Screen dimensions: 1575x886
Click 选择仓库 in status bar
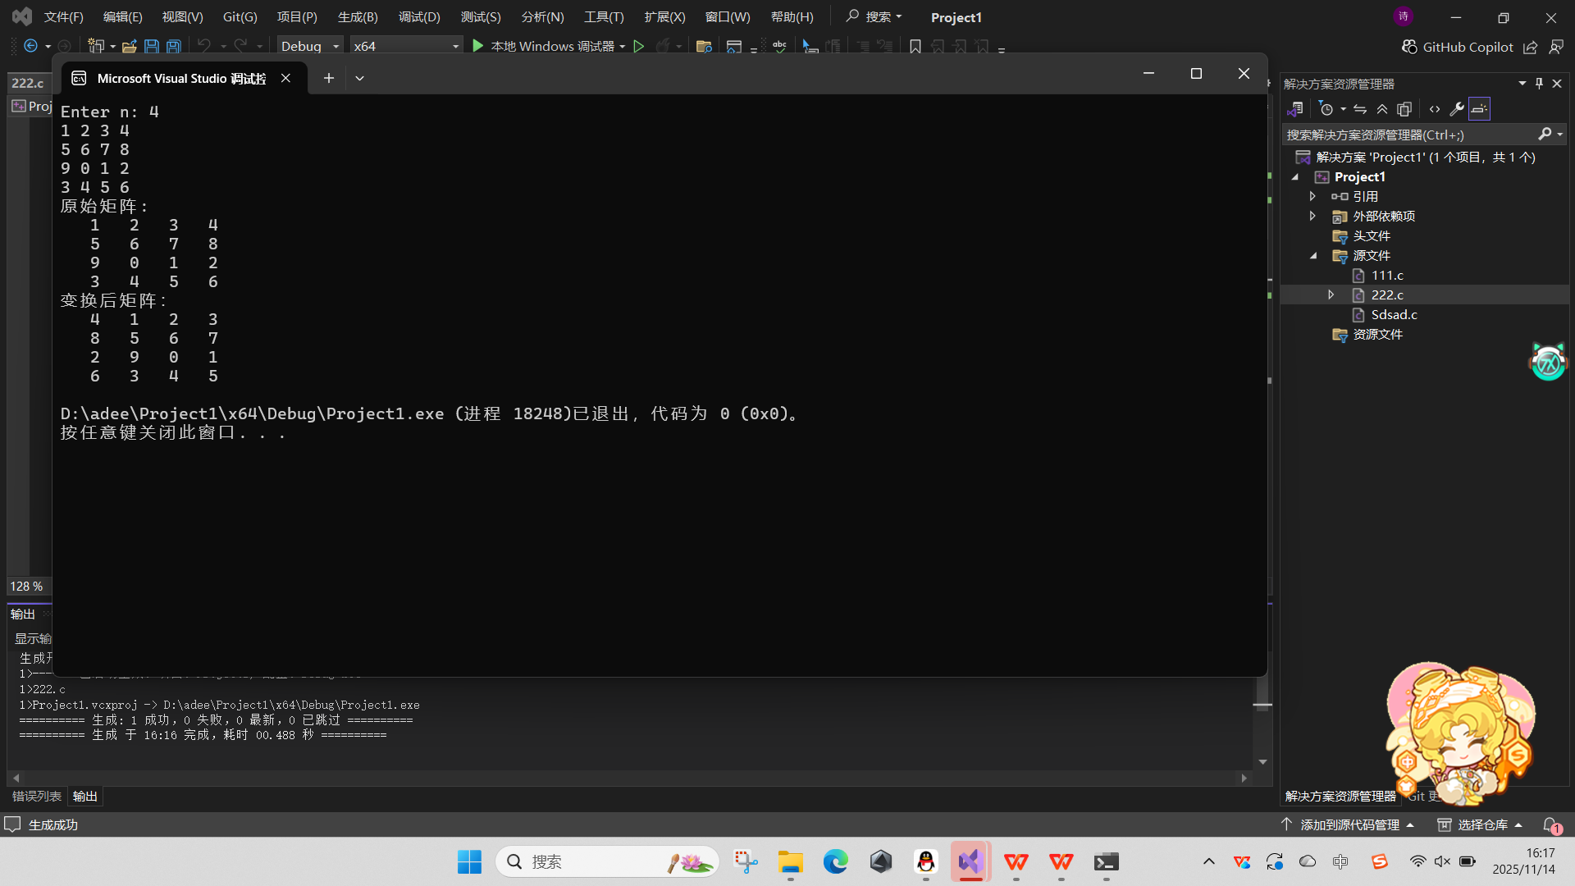pos(1481,824)
